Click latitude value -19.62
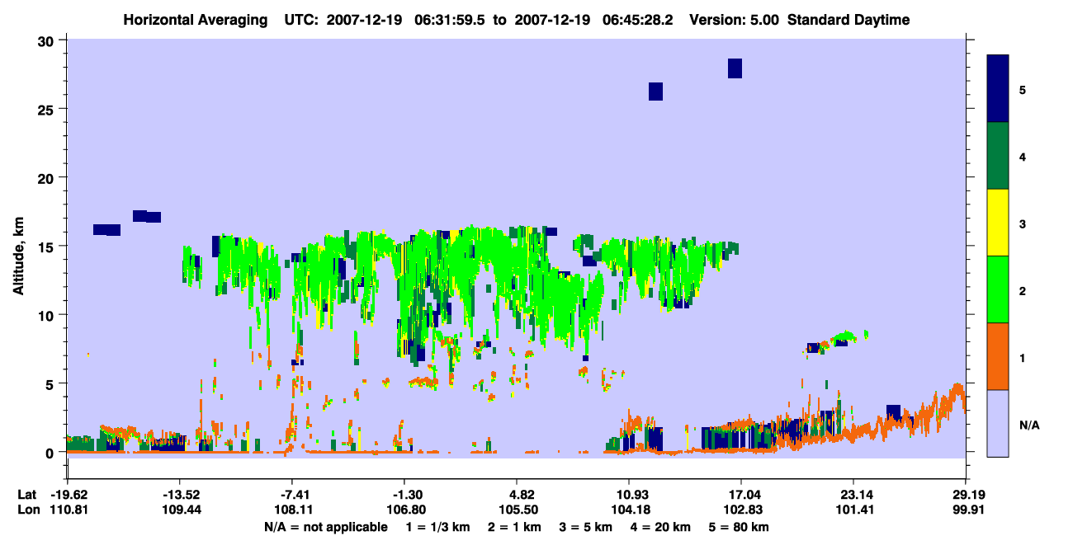Screen dimensions: 1073x550 [x=68, y=495]
